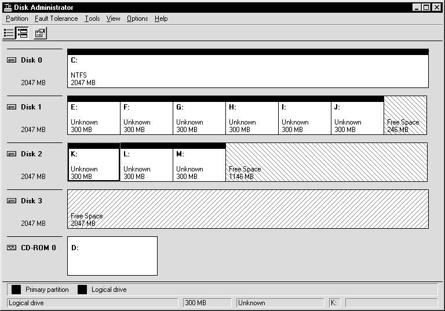Click the Disk 1 label
The width and height of the screenshot is (445, 311).
pos(31,107)
